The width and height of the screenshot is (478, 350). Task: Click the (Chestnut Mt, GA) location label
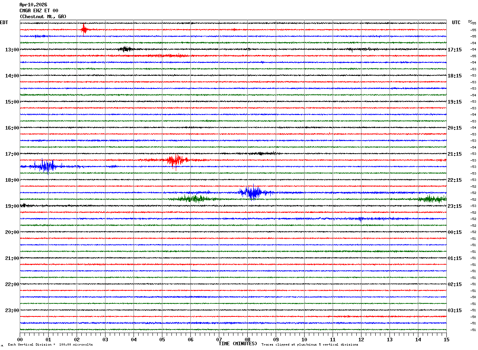pos(43,17)
